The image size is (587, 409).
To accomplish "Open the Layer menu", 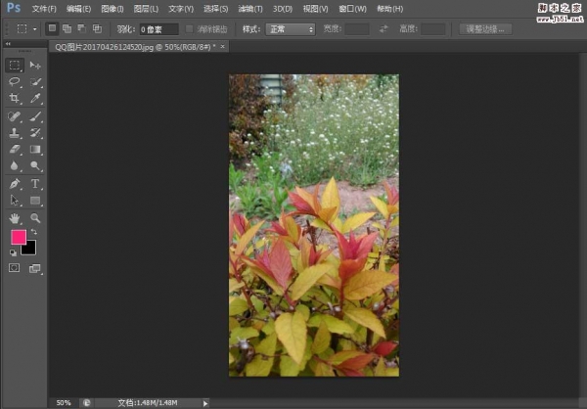I will point(146,9).
